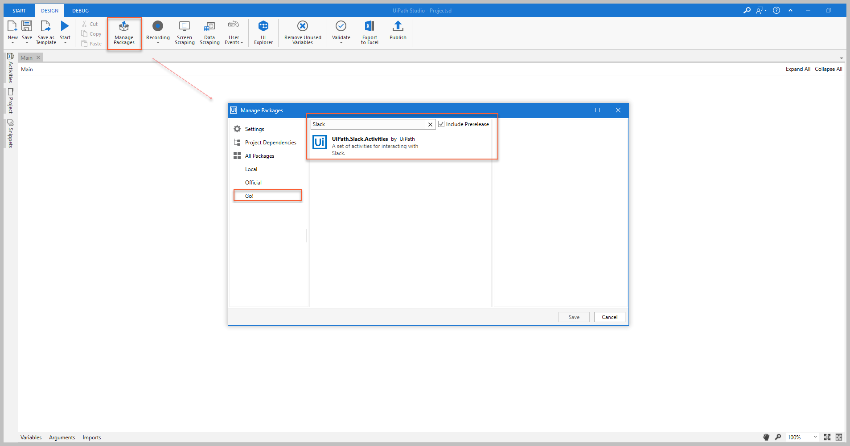Viewport: 850px width, 446px height.
Task: Click Expand All link
Action: point(798,69)
